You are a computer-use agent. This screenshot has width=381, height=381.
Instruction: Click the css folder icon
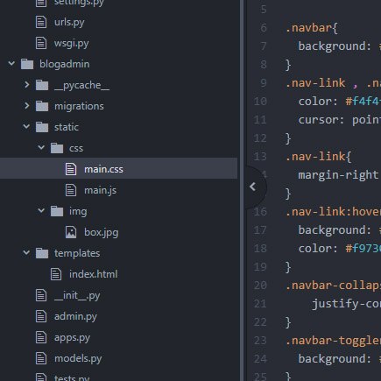click(57, 148)
